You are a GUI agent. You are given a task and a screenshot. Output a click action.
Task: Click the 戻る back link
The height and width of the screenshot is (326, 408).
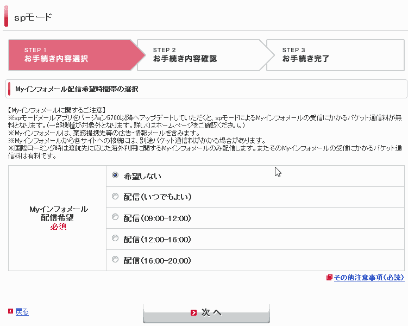[22, 311]
